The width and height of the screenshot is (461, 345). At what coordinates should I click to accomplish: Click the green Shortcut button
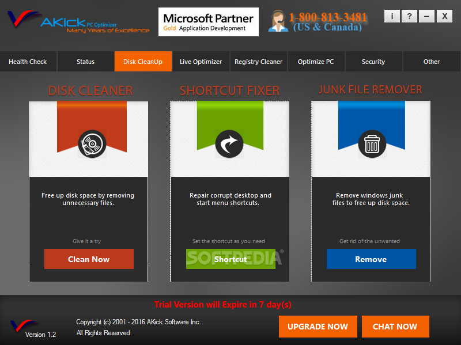coord(231,259)
